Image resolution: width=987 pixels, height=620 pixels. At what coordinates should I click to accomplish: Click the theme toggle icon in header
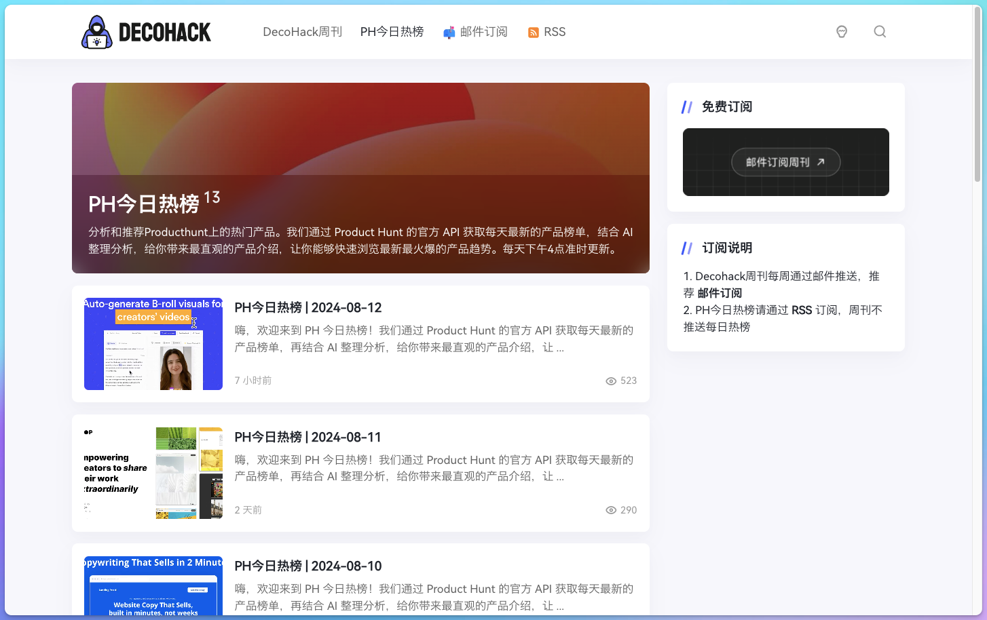tap(842, 32)
